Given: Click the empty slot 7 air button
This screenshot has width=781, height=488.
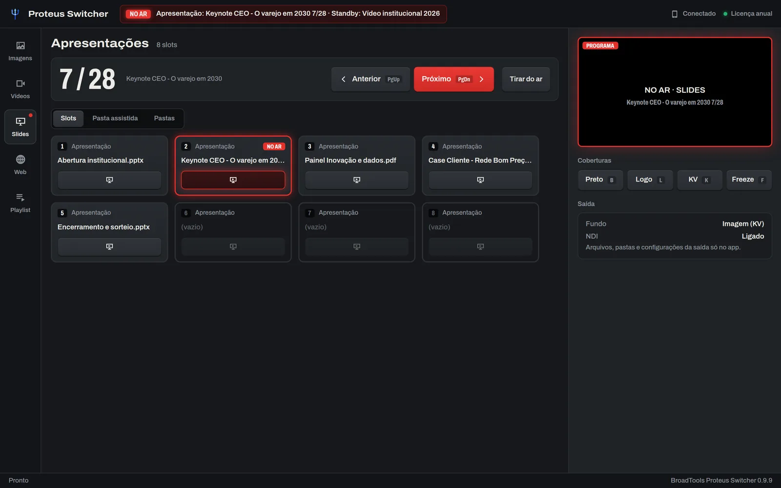Looking at the screenshot, I should coord(357,247).
